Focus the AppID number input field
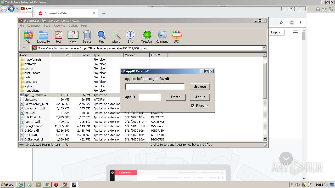 point(150,97)
